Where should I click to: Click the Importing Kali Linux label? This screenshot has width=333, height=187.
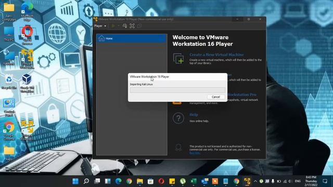(x=141, y=84)
